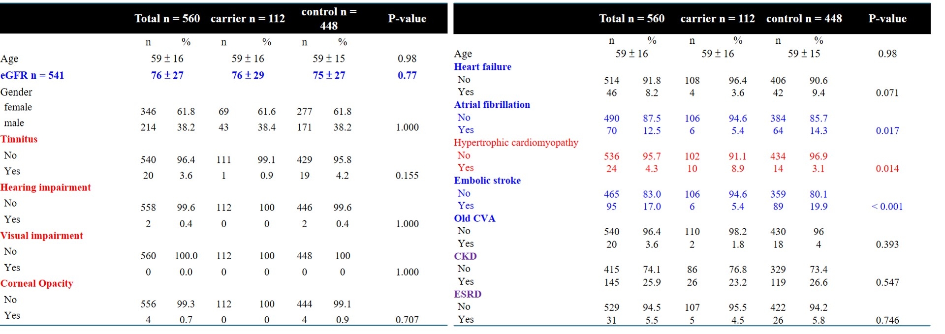
Task: Select the Embolic stroke heading
Action: coord(487,181)
